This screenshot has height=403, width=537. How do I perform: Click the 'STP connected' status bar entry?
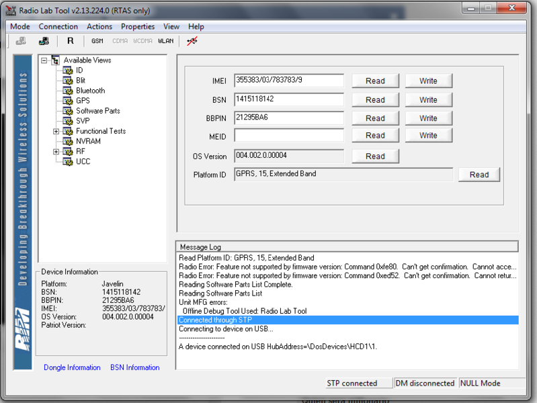(x=359, y=383)
